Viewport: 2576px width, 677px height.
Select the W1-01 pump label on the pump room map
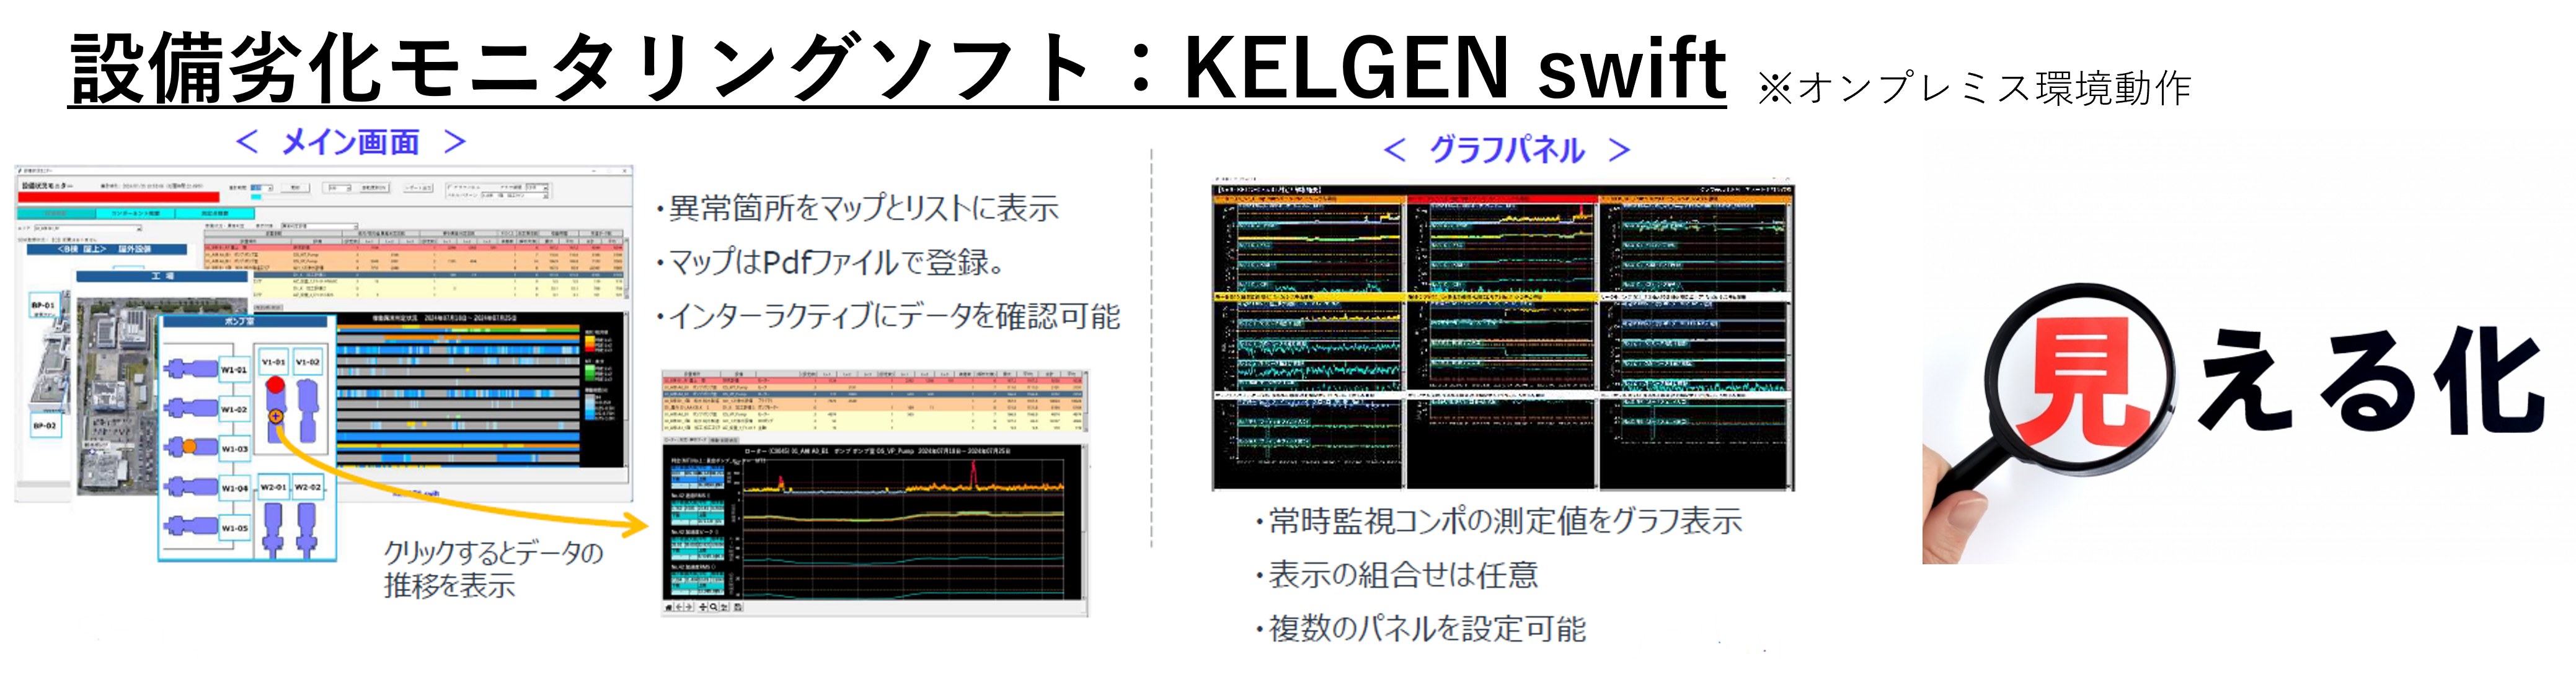point(234,369)
